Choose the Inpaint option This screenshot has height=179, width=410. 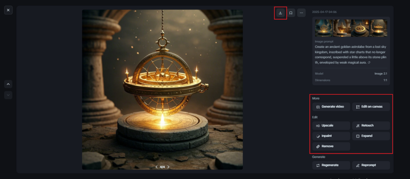(x=331, y=136)
